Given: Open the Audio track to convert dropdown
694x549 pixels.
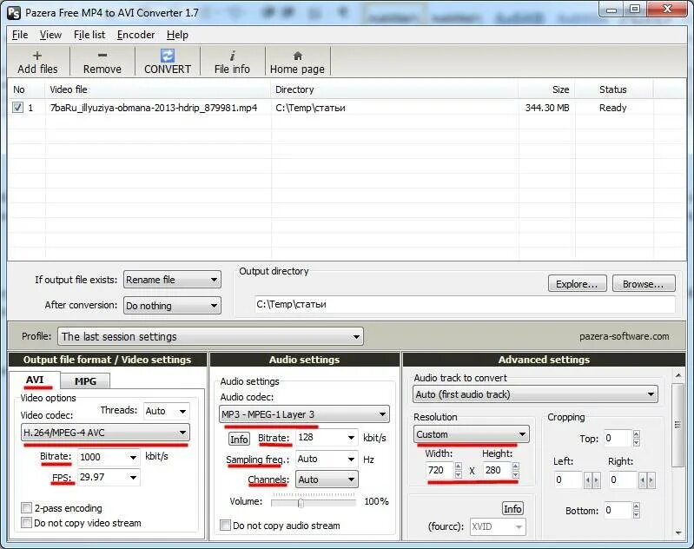Looking at the screenshot, I should (536, 394).
